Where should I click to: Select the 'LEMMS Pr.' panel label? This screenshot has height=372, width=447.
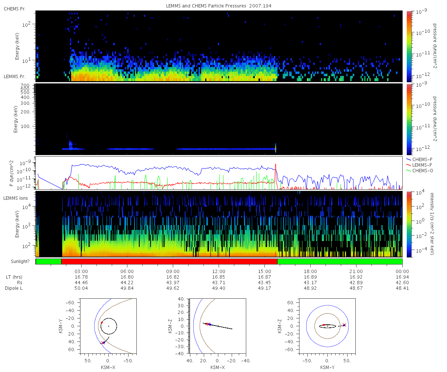pos(15,76)
